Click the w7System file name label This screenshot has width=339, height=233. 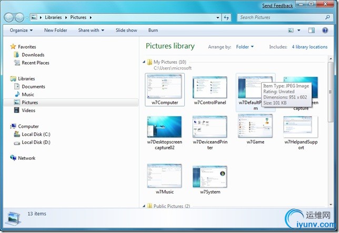pyautogui.click(x=210, y=192)
